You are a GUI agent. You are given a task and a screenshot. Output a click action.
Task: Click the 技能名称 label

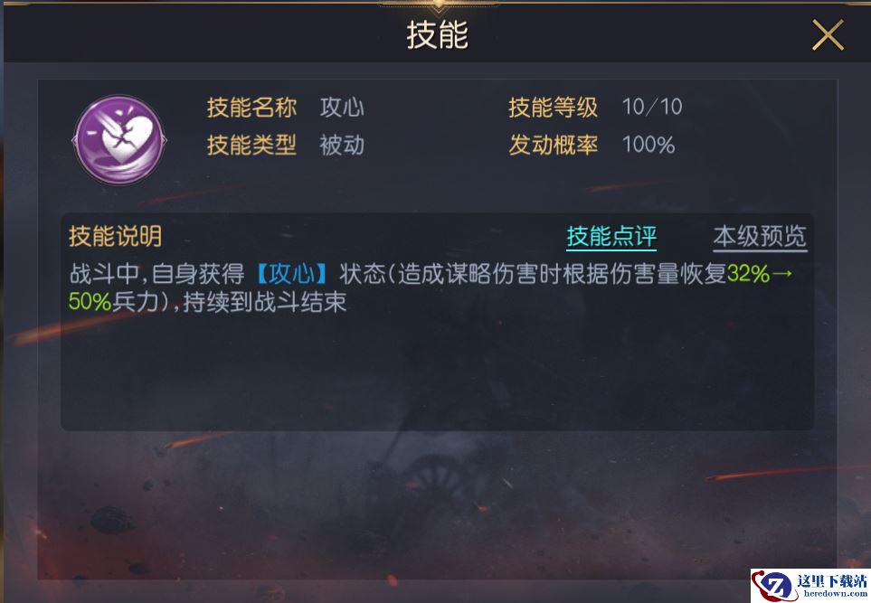coord(251,108)
